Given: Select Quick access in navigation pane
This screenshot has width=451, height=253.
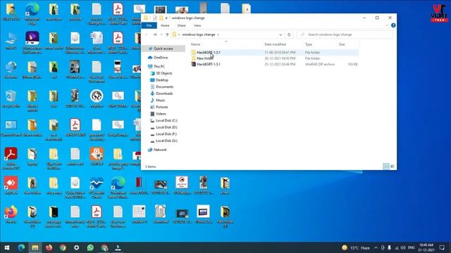Looking at the screenshot, I should (x=163, y=48).
